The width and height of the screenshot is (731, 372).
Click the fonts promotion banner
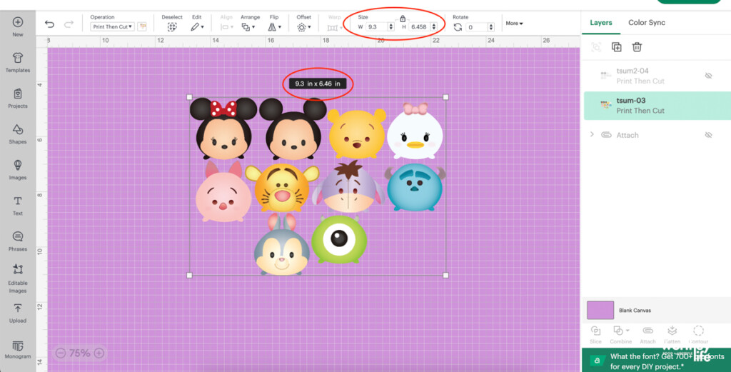coord(657,361)
